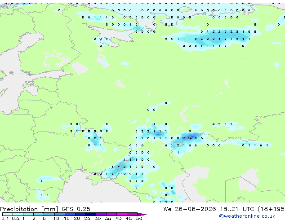Select the 45–50 mm legend color swatch

132,214
